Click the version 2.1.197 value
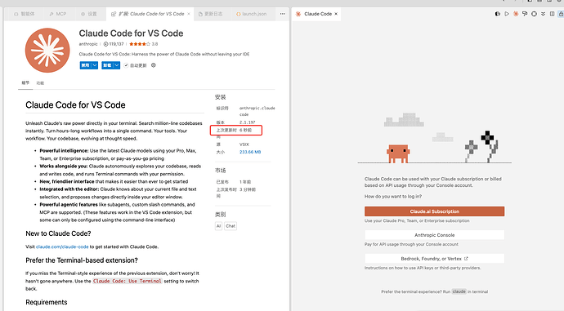Viewport: 564px width, 311px height. 247,122
